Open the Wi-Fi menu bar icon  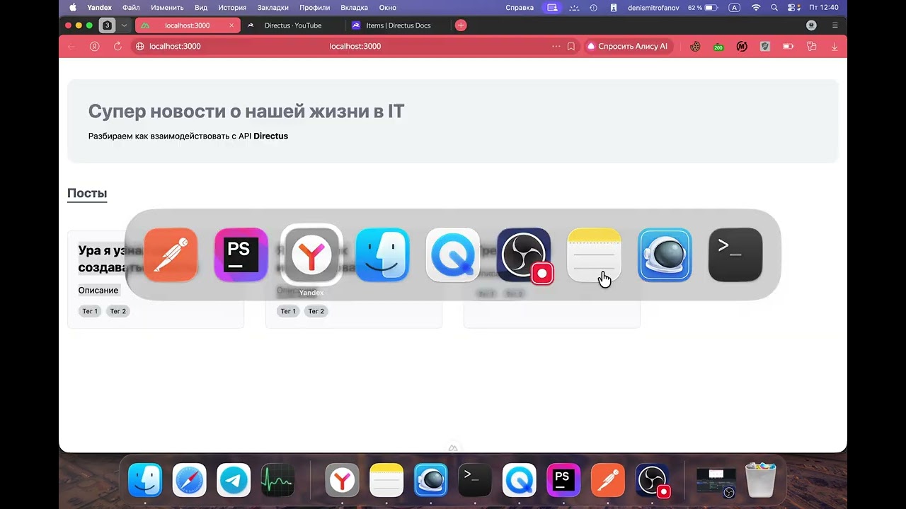tap(756, 8)
